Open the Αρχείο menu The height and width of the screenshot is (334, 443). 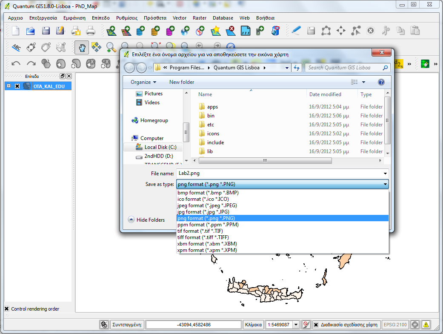tap(16, 18)
